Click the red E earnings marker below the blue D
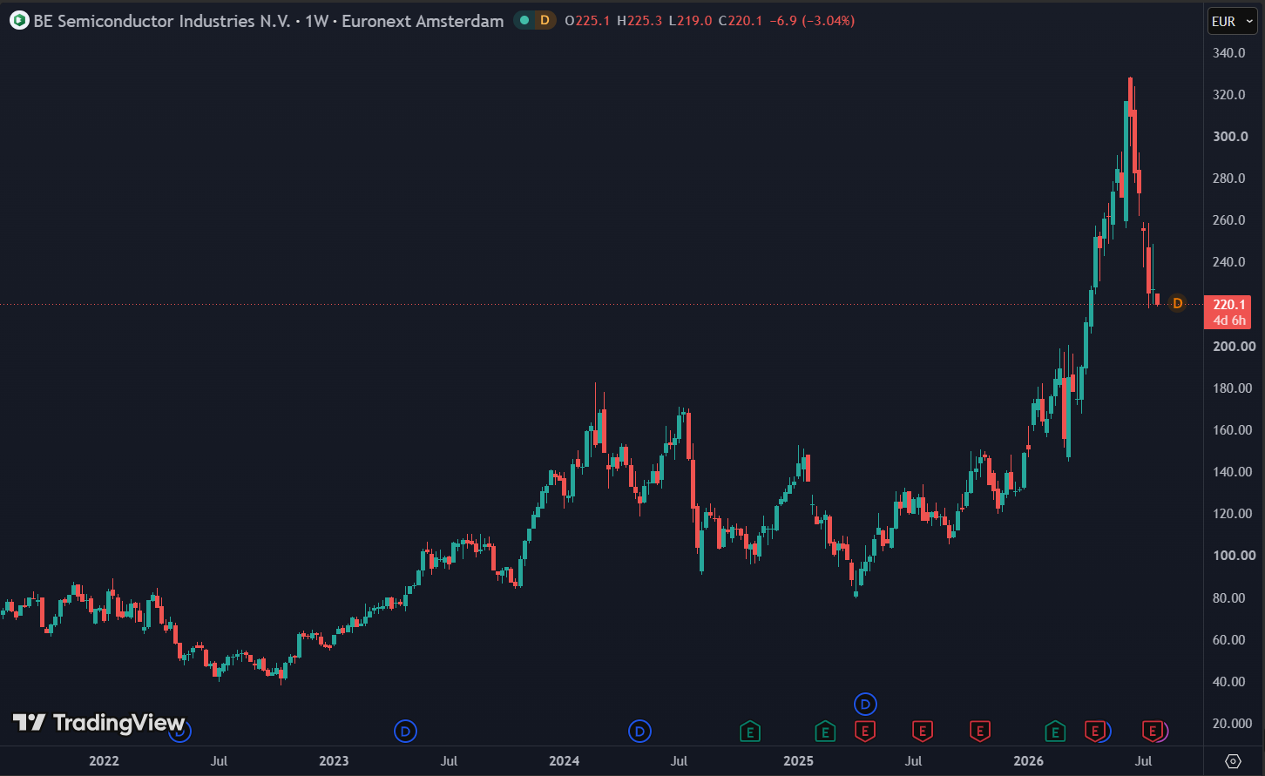 coord(865,732)
